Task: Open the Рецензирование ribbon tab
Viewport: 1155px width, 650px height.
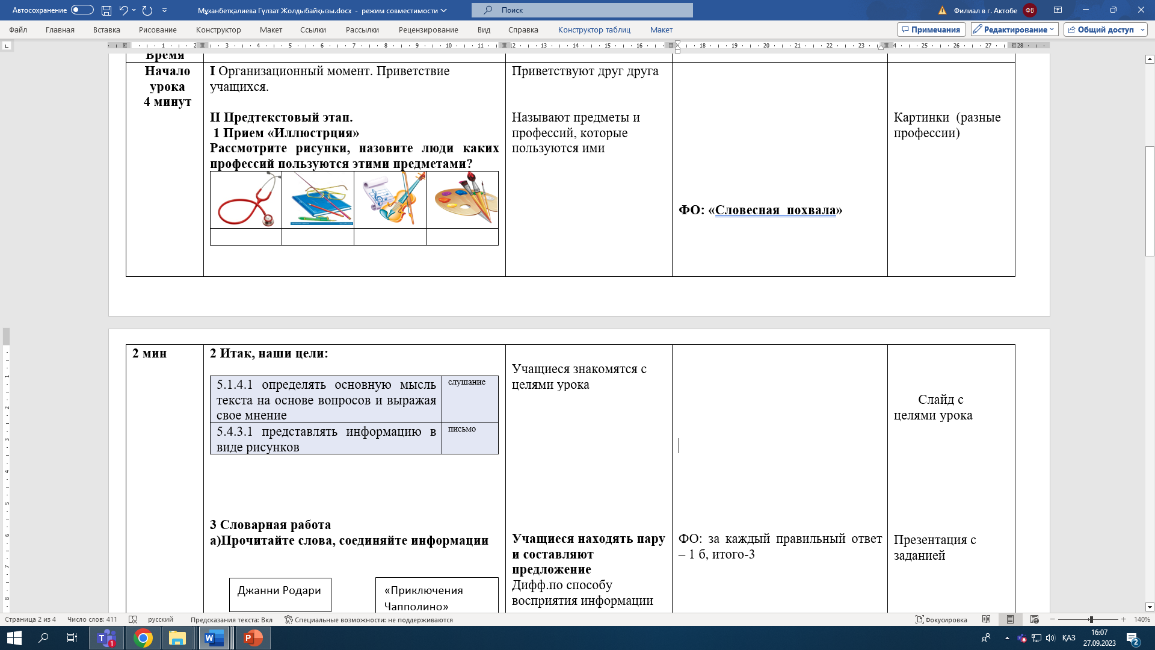Action: [428, 29]
